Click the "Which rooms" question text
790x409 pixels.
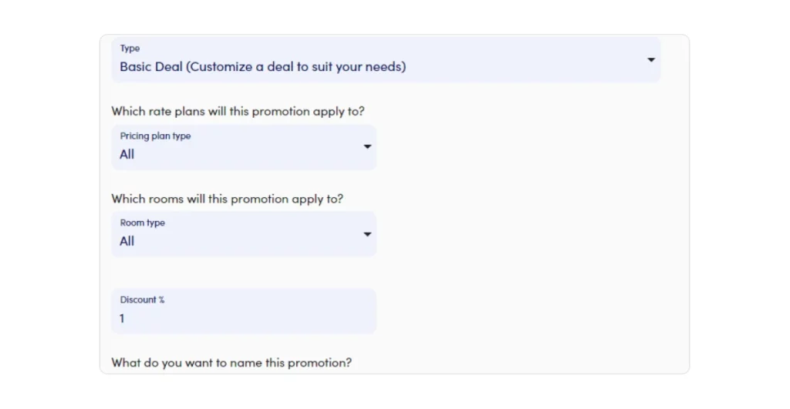tap(227, 199)
